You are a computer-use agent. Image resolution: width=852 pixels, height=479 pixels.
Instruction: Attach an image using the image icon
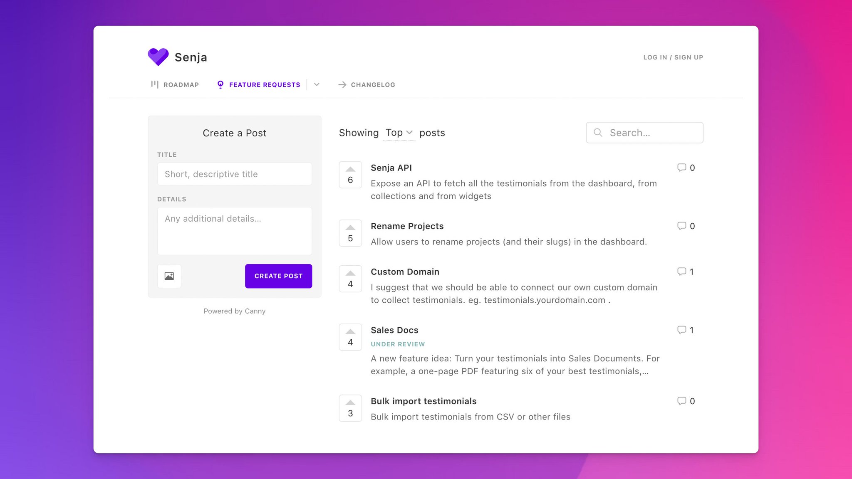click(x=169, y=276)
